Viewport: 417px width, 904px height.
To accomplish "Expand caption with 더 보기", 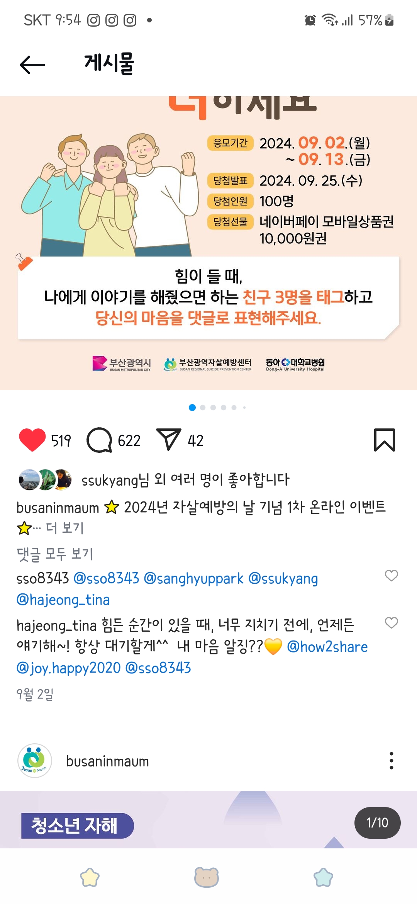I will (x=65, y=528).
